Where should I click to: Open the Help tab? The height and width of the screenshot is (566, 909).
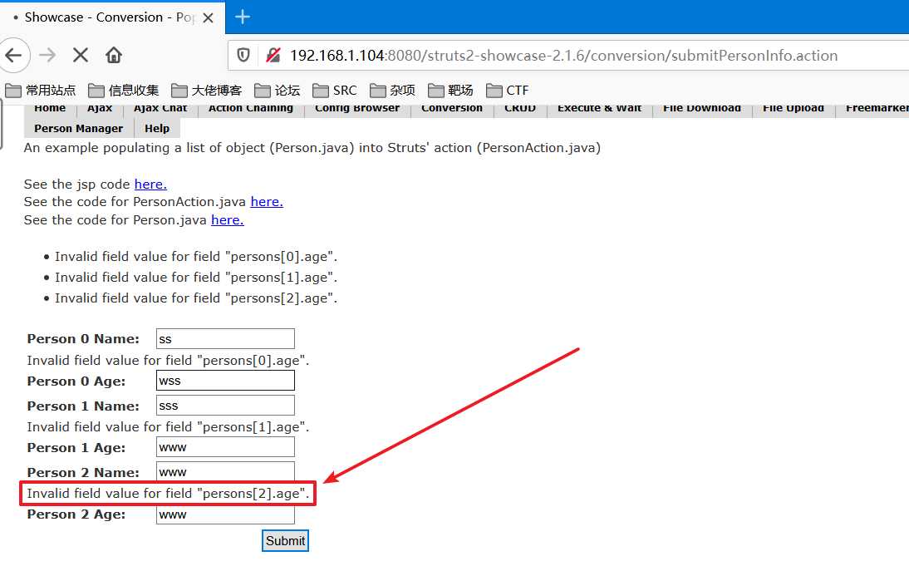click(x=157, y=128)
